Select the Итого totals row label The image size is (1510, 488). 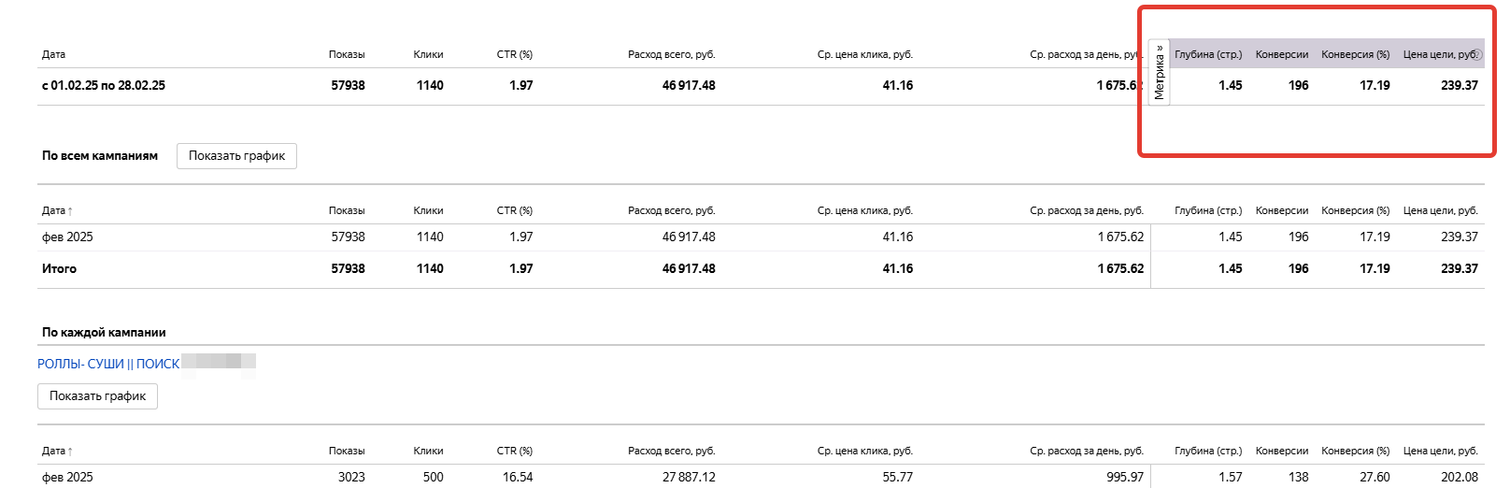tap(59, 269)
